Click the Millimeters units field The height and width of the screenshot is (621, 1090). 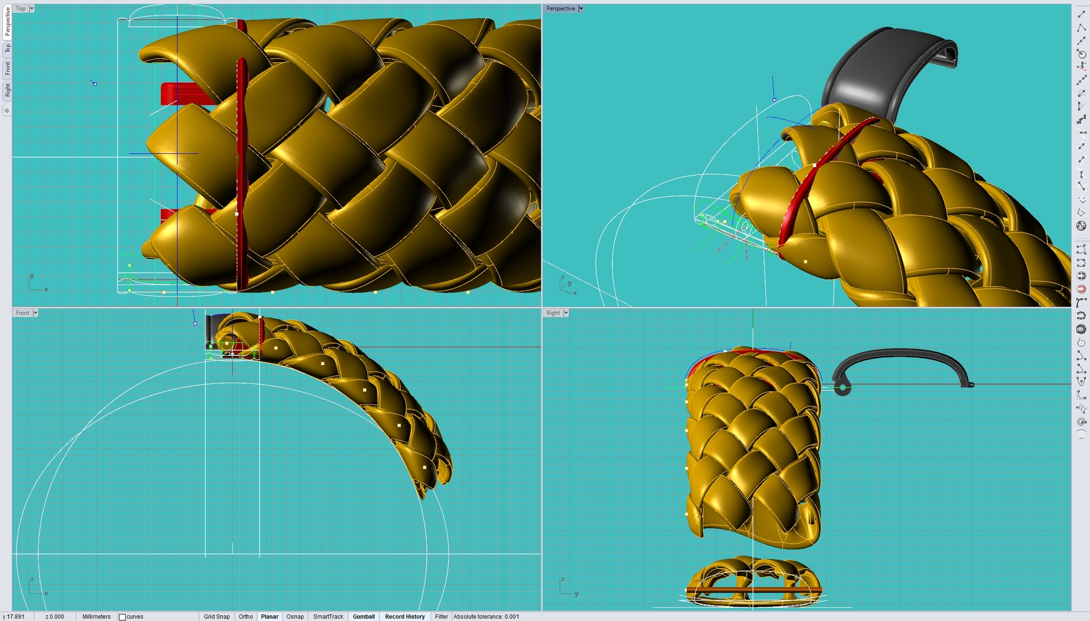pos(96,616)
